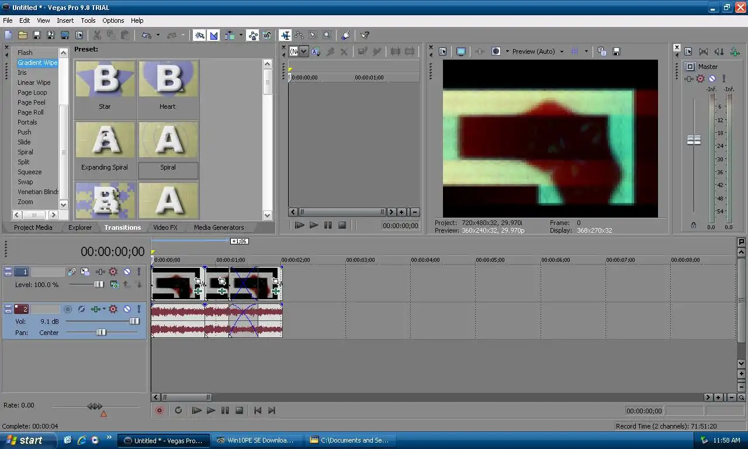Solo audio track 2
Screen dimensions: 748x449
(x=138, y=309)
